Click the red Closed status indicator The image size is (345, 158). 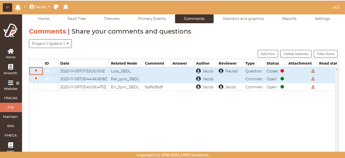coord(282,71)
